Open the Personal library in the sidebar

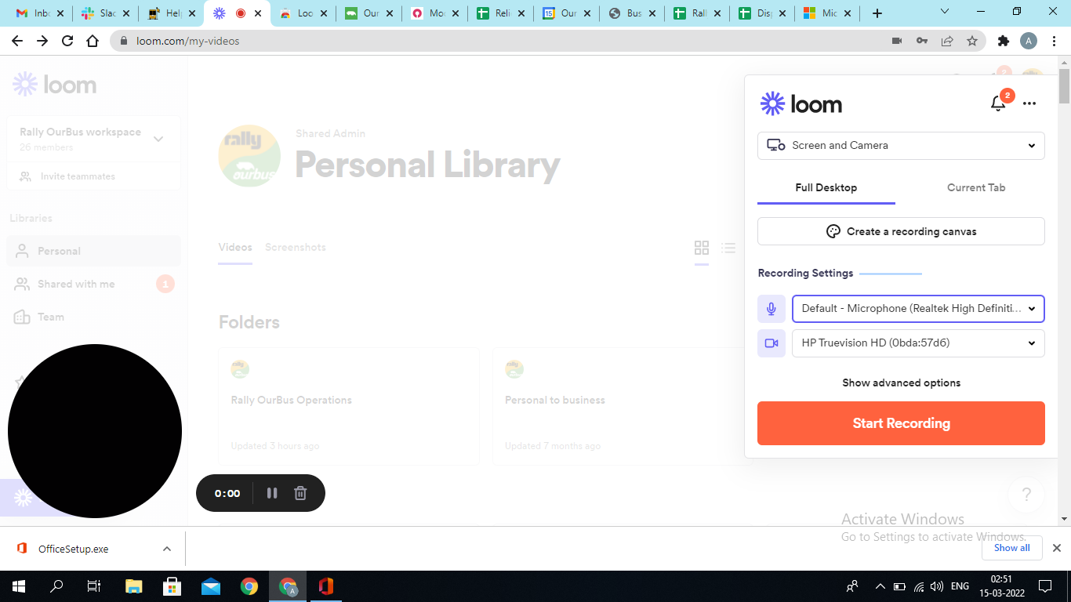coord(93,251)
